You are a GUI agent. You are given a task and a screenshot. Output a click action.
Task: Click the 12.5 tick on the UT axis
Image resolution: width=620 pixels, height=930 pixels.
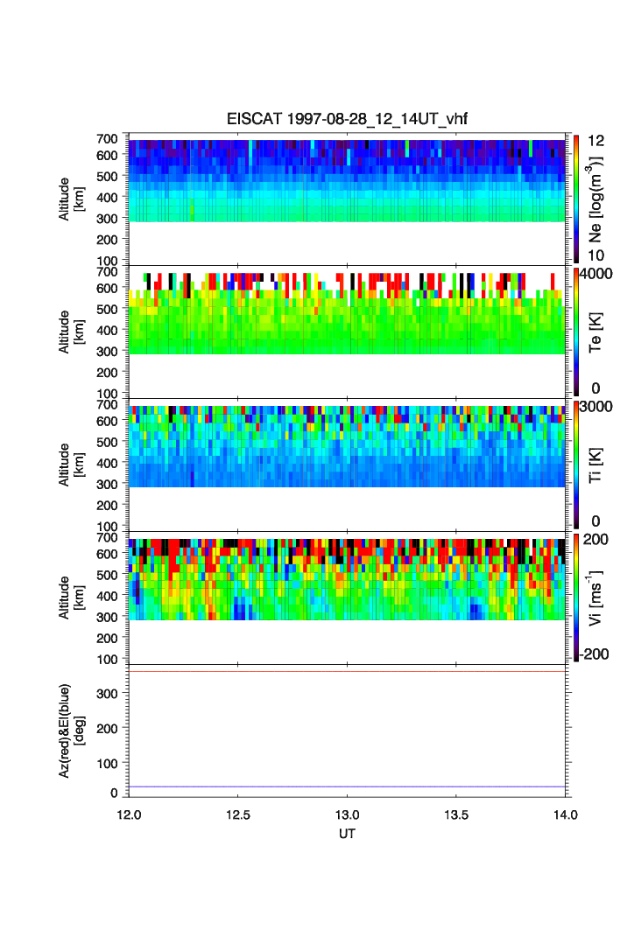click(238, 815)
